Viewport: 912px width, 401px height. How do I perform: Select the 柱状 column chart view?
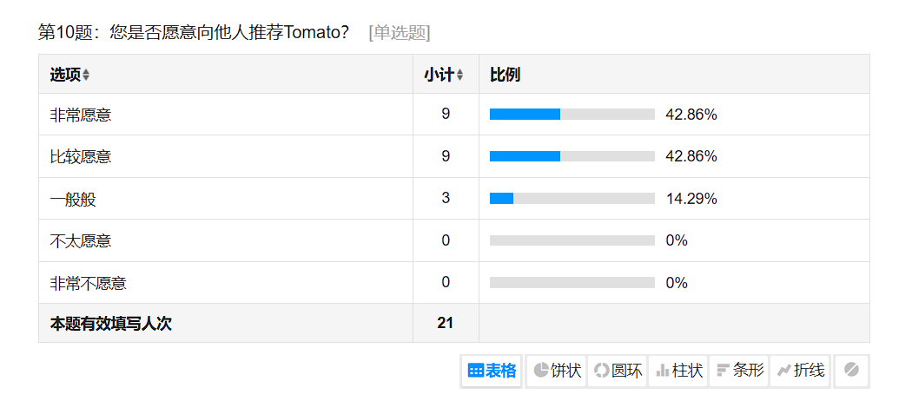[678, 371]
